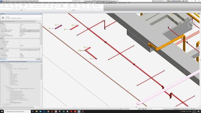Click the ViewCube in the 3D view
The width and height of the screenshot is (201, 113).
pyautogui.click(x=192, y=24)
